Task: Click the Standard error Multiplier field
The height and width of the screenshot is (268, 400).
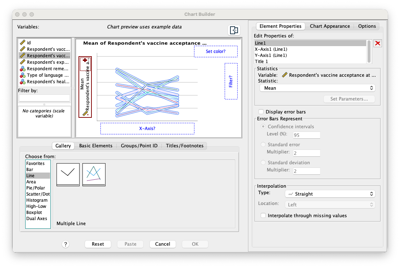Action: [x=307, y=153]
